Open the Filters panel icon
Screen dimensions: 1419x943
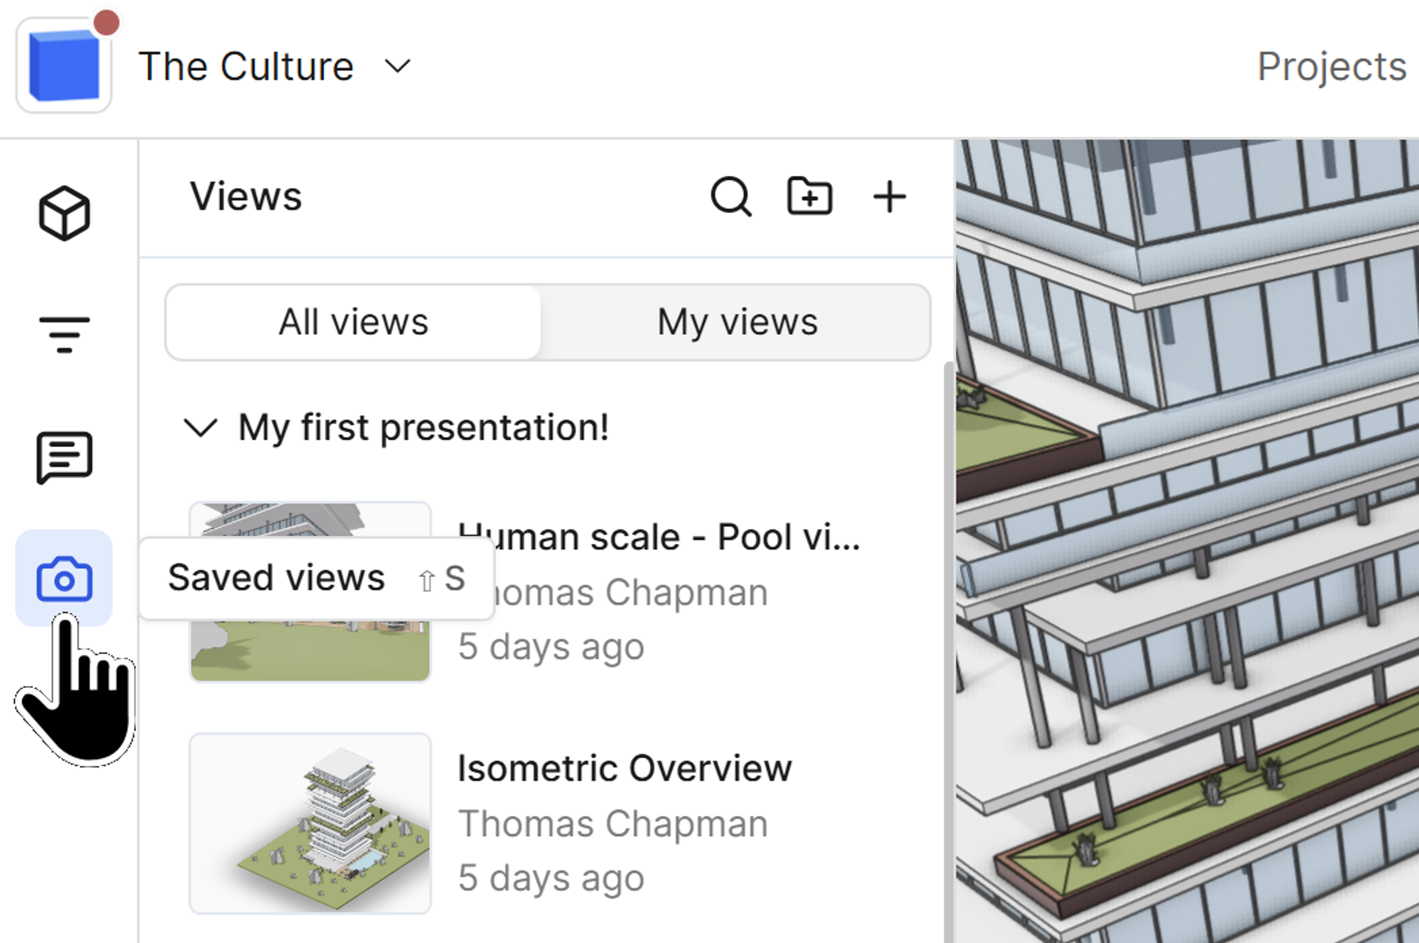tap(64, 334)
